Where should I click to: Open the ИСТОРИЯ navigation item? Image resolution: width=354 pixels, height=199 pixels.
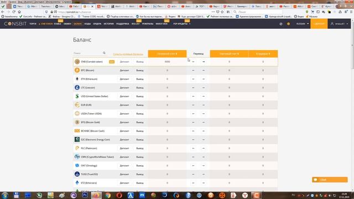[x=108, y=24]
